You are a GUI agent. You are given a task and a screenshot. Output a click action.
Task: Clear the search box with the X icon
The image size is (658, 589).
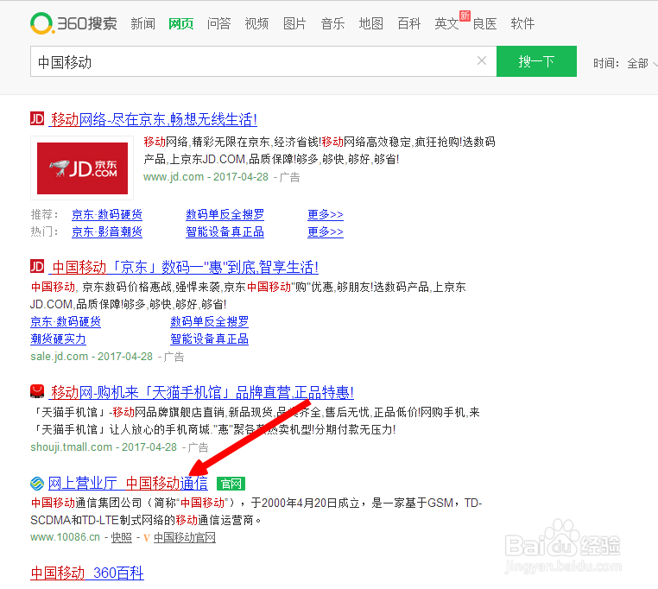pos(482,60)
